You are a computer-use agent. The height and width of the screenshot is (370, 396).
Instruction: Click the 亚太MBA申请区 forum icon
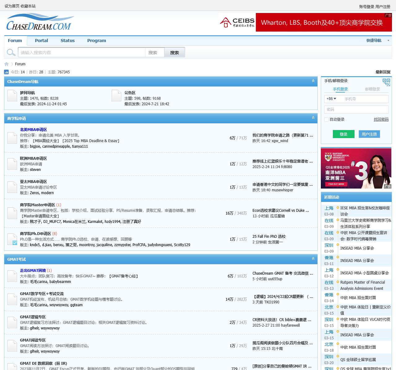[x=12, y=187]
